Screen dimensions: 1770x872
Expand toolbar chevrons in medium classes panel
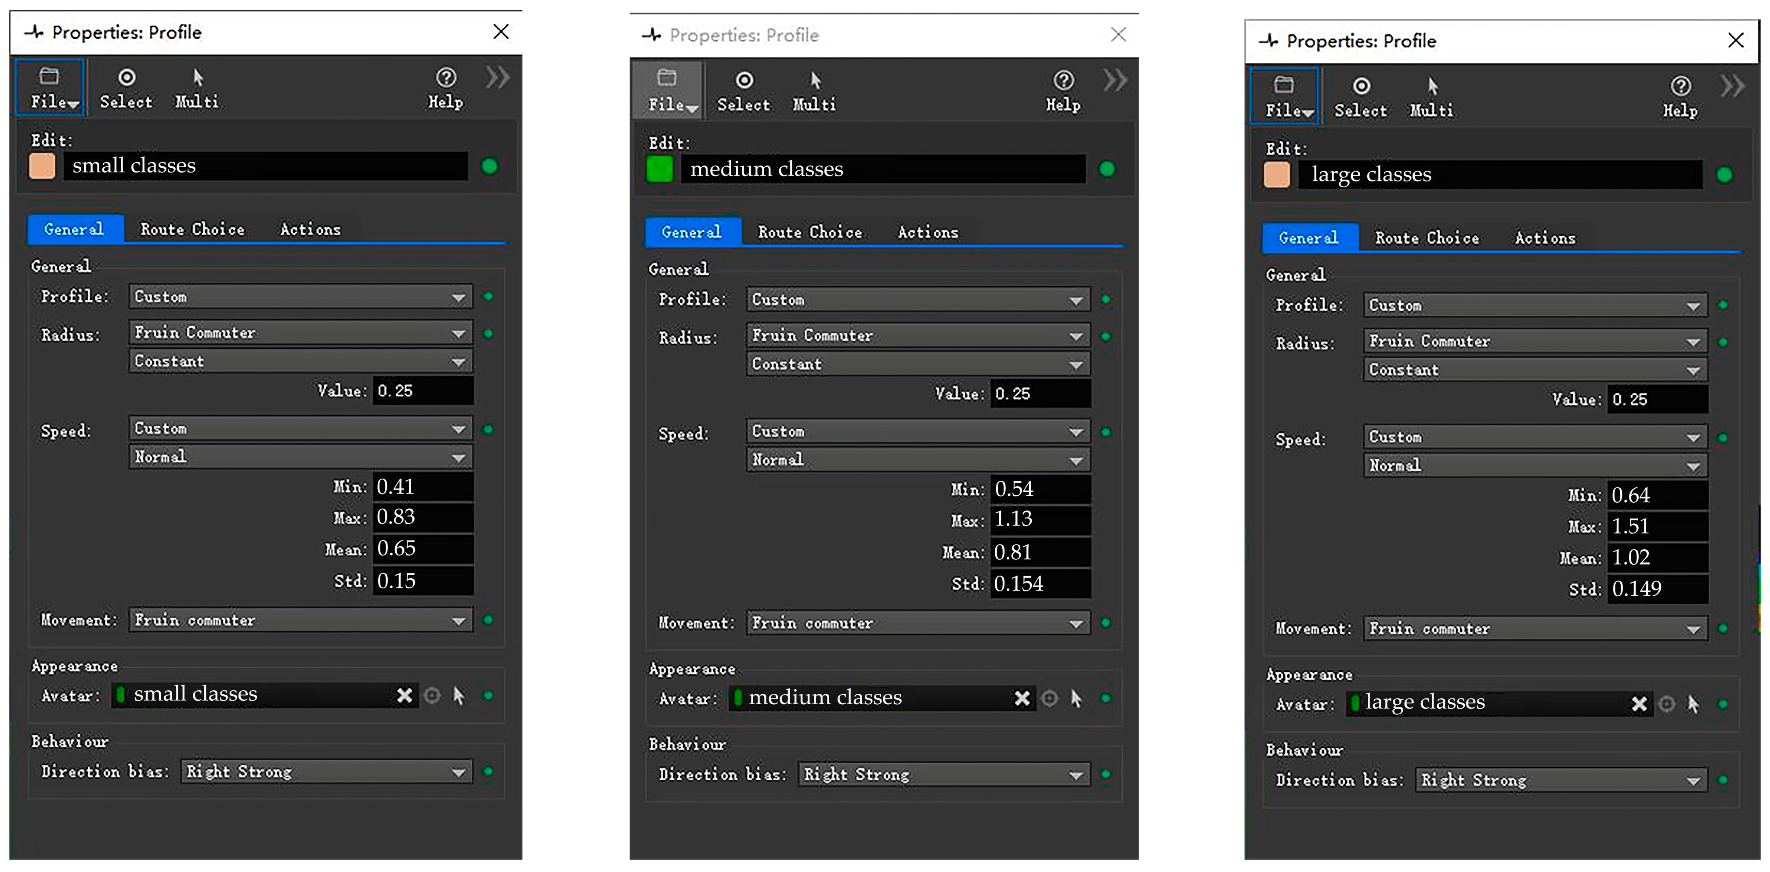coord(1115,81)
